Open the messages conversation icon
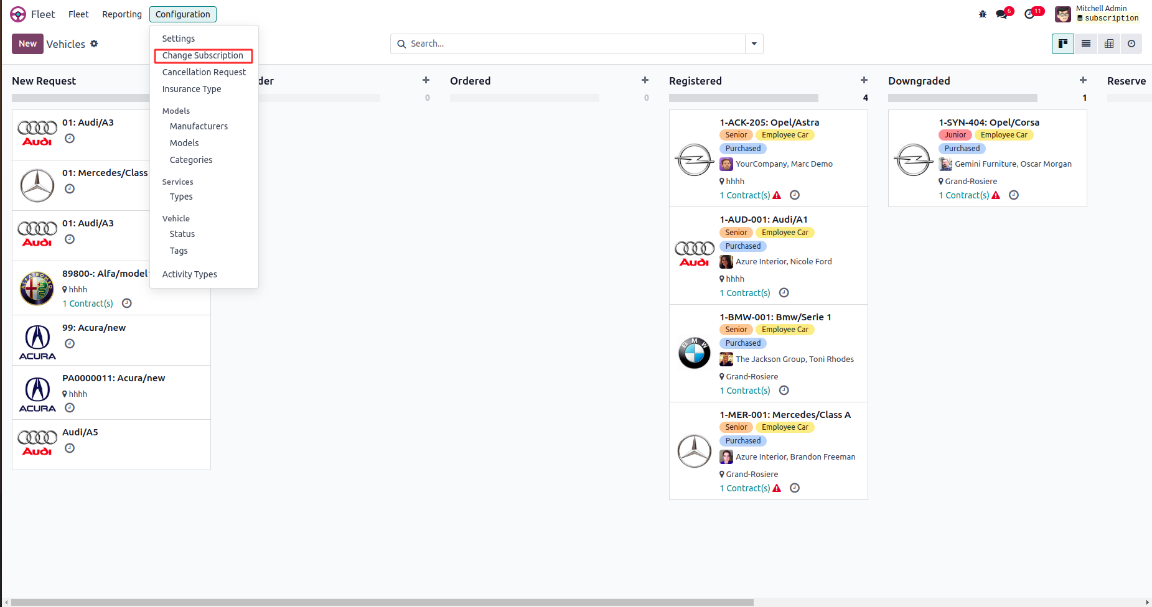 pyautogui.click(x=1001, y=14)
